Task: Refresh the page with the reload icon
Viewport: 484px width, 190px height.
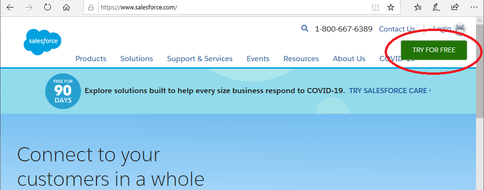Action: (x=48, y=8)
